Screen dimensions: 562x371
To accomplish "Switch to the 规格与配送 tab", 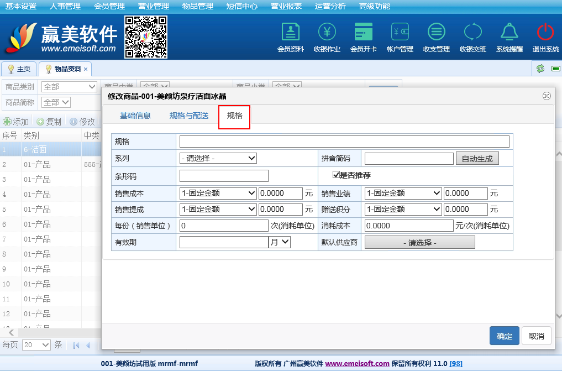I will pos(188,116).
